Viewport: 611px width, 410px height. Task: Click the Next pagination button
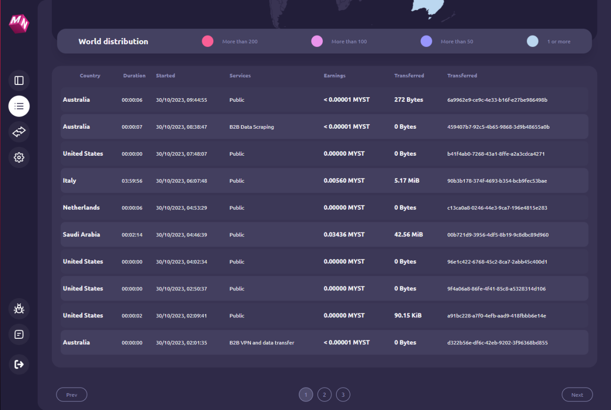pos(577,394)
